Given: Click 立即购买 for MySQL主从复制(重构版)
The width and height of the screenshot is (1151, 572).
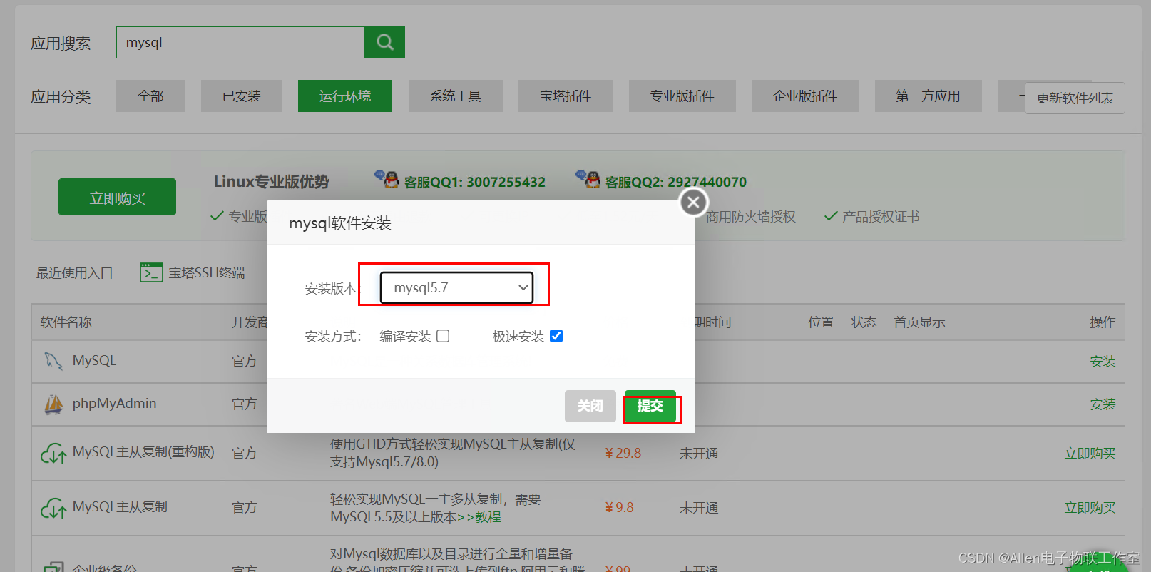Looking at the screenshot, I should (1090, 453).
